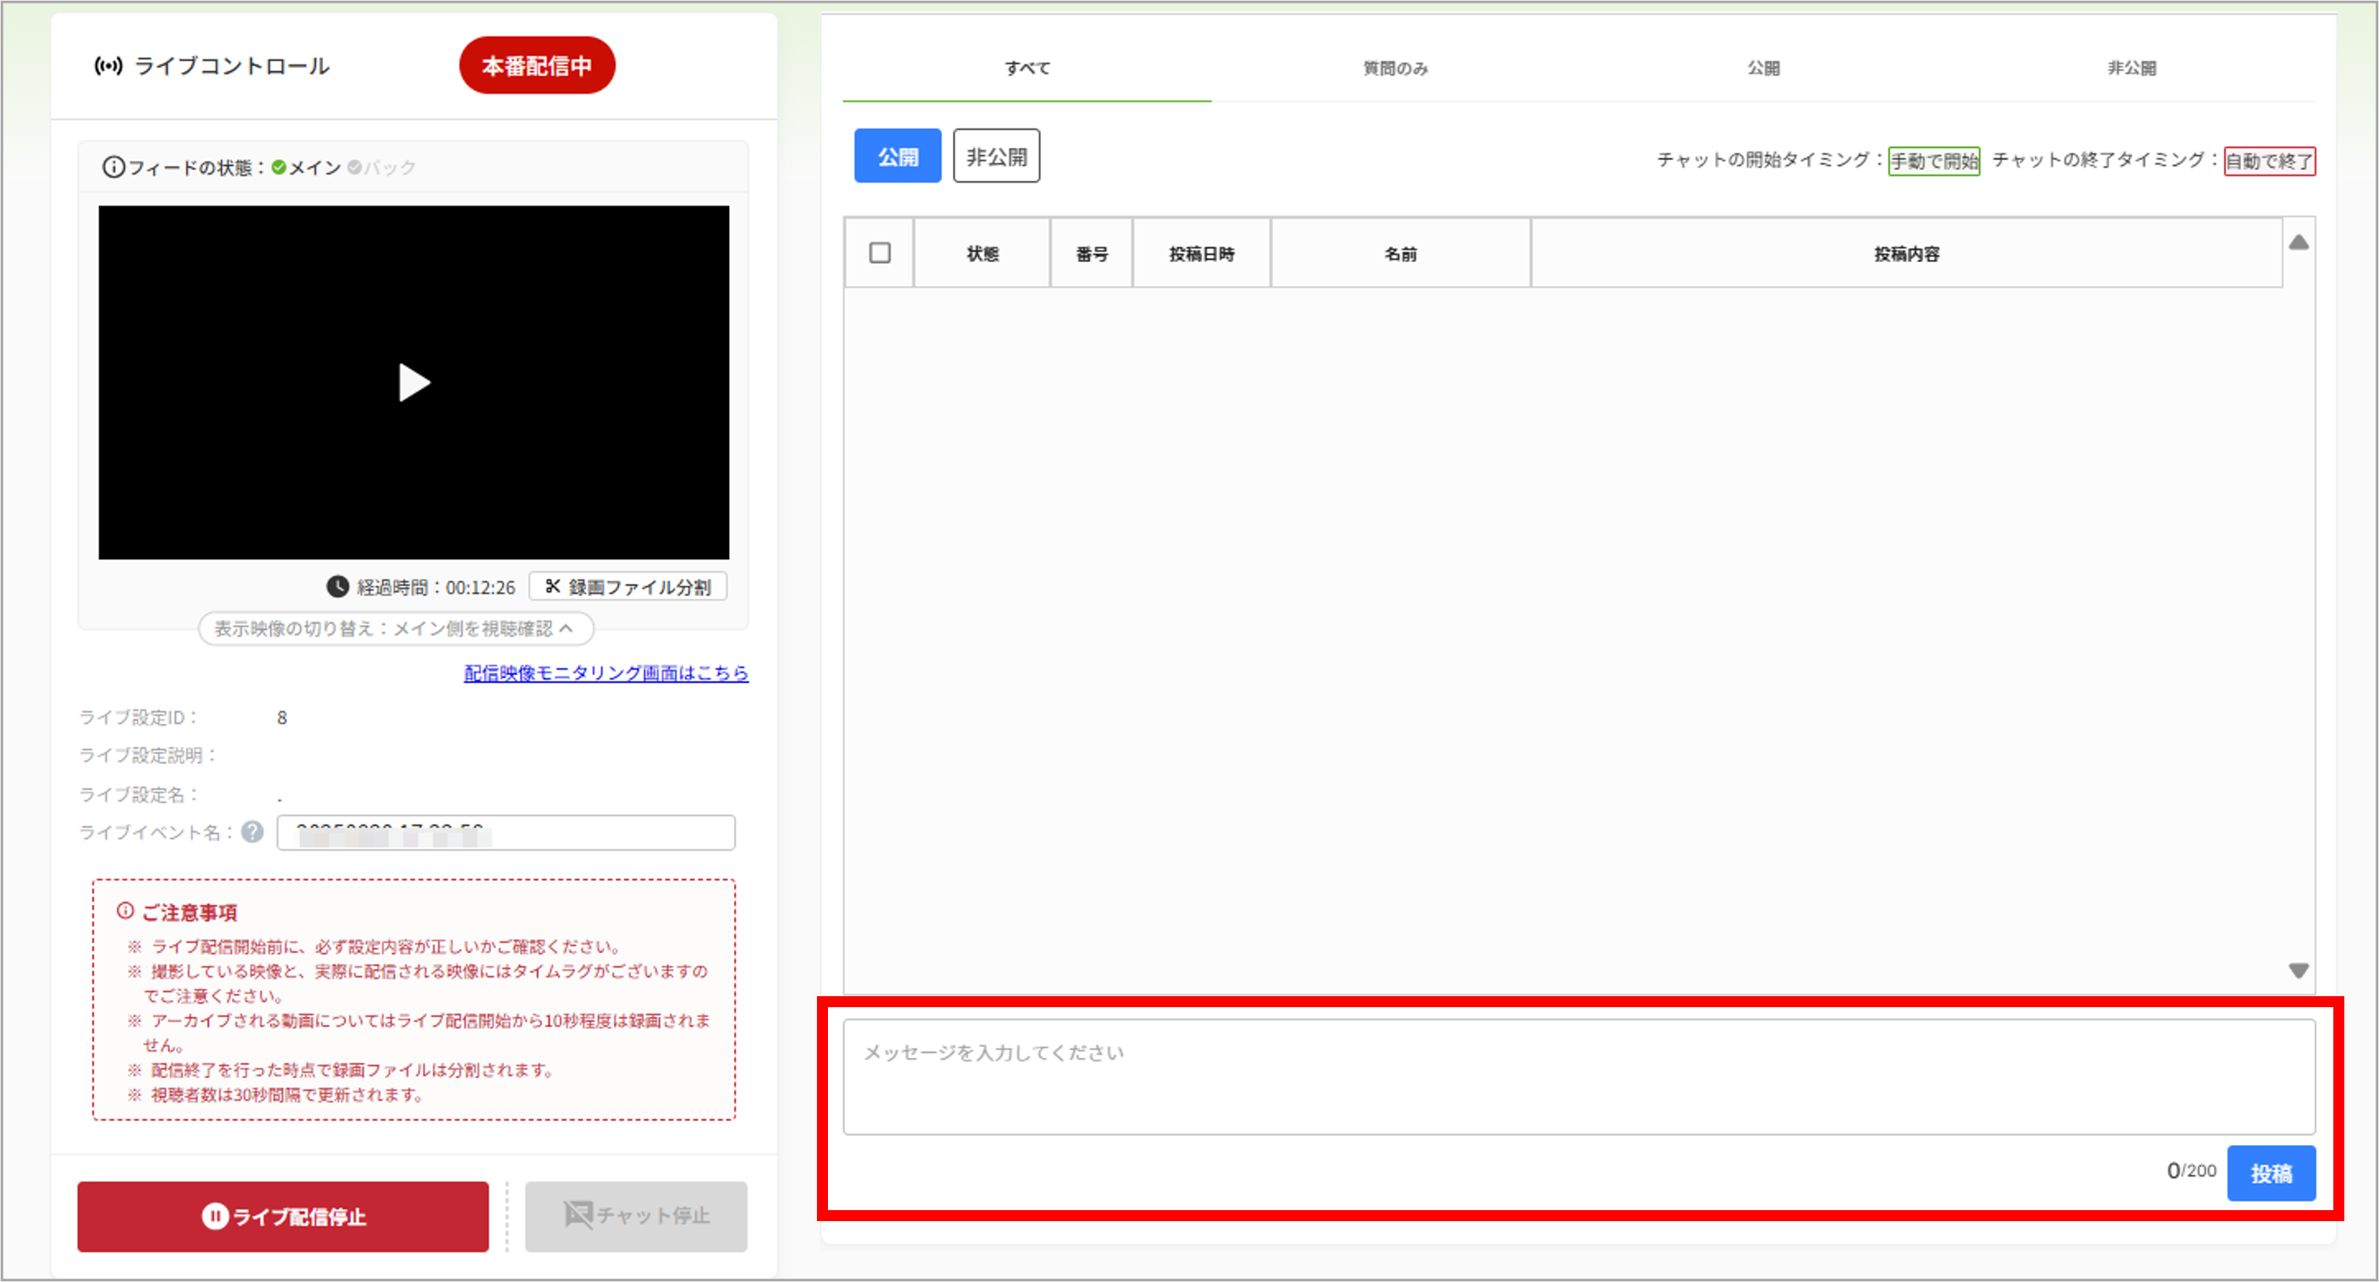Click the chat list scroll up arrow

point(2299,242)
